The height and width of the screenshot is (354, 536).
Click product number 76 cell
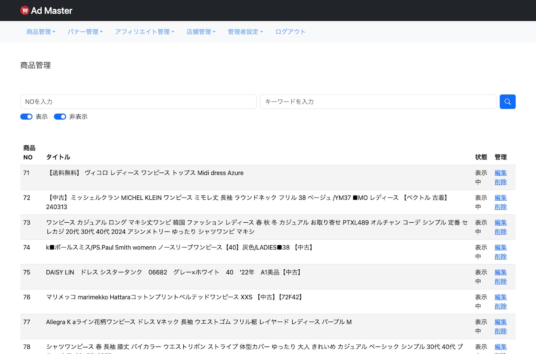[x=27, y=297]
